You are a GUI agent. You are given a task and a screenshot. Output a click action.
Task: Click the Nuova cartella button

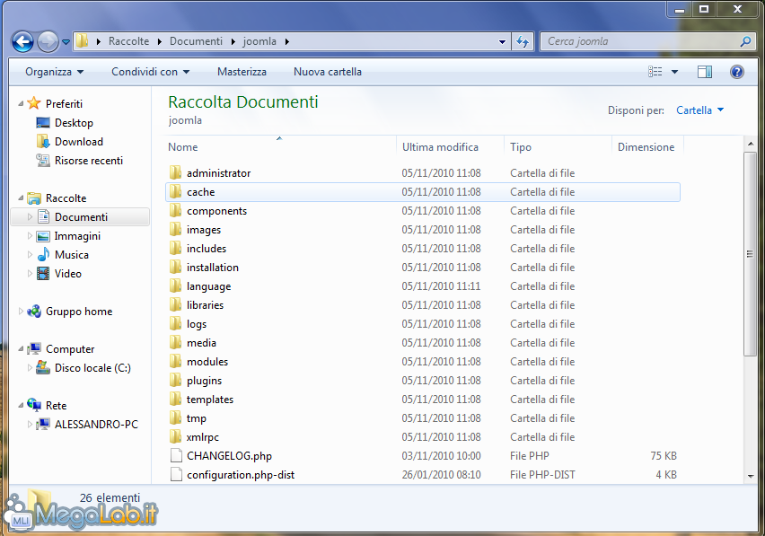pyautogui.click(x=328, y=72)
